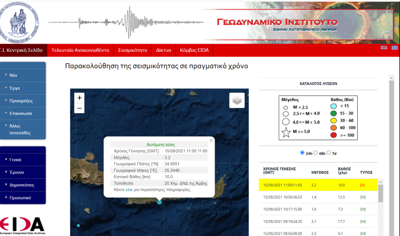Click the ΒΑΘΟΣ (χλμ) column header

pos(344,171)
